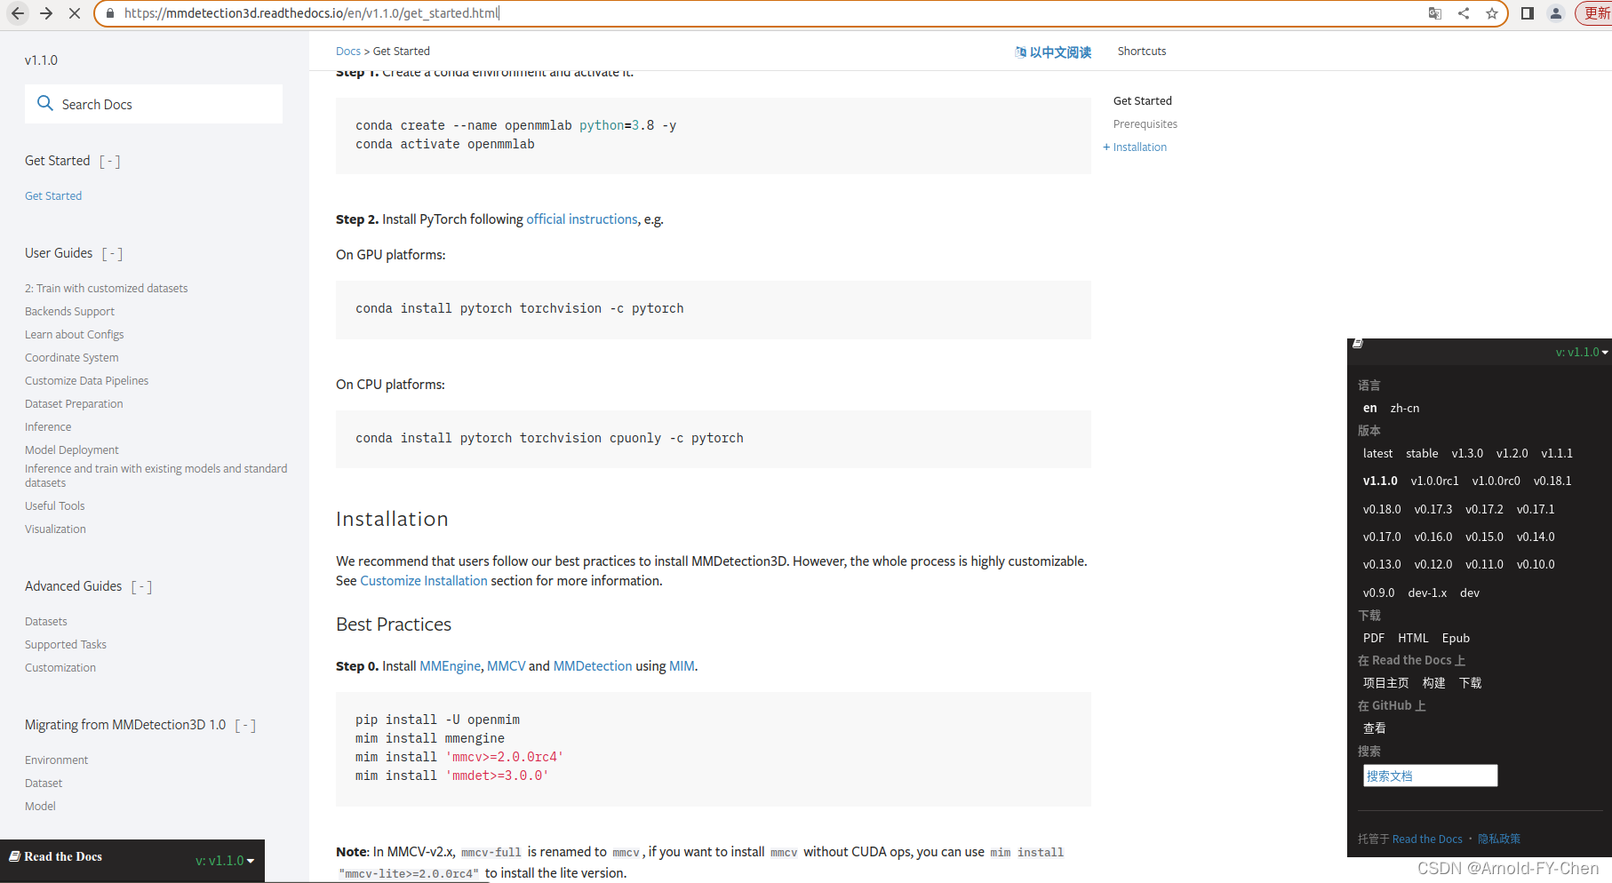Viewport: 1612px width, 883px height.
Task: Download the PDF version
Action: (1374, 638)
